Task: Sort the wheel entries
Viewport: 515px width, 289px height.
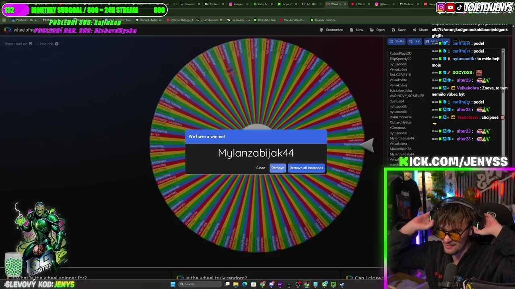Action: point(414,41)
